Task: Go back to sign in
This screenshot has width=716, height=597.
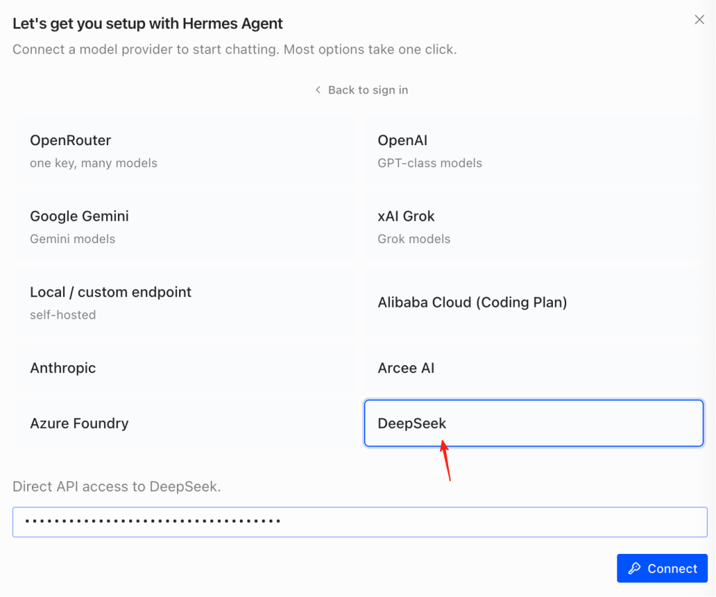Action: pyautogui.click(x=361, y=90)
